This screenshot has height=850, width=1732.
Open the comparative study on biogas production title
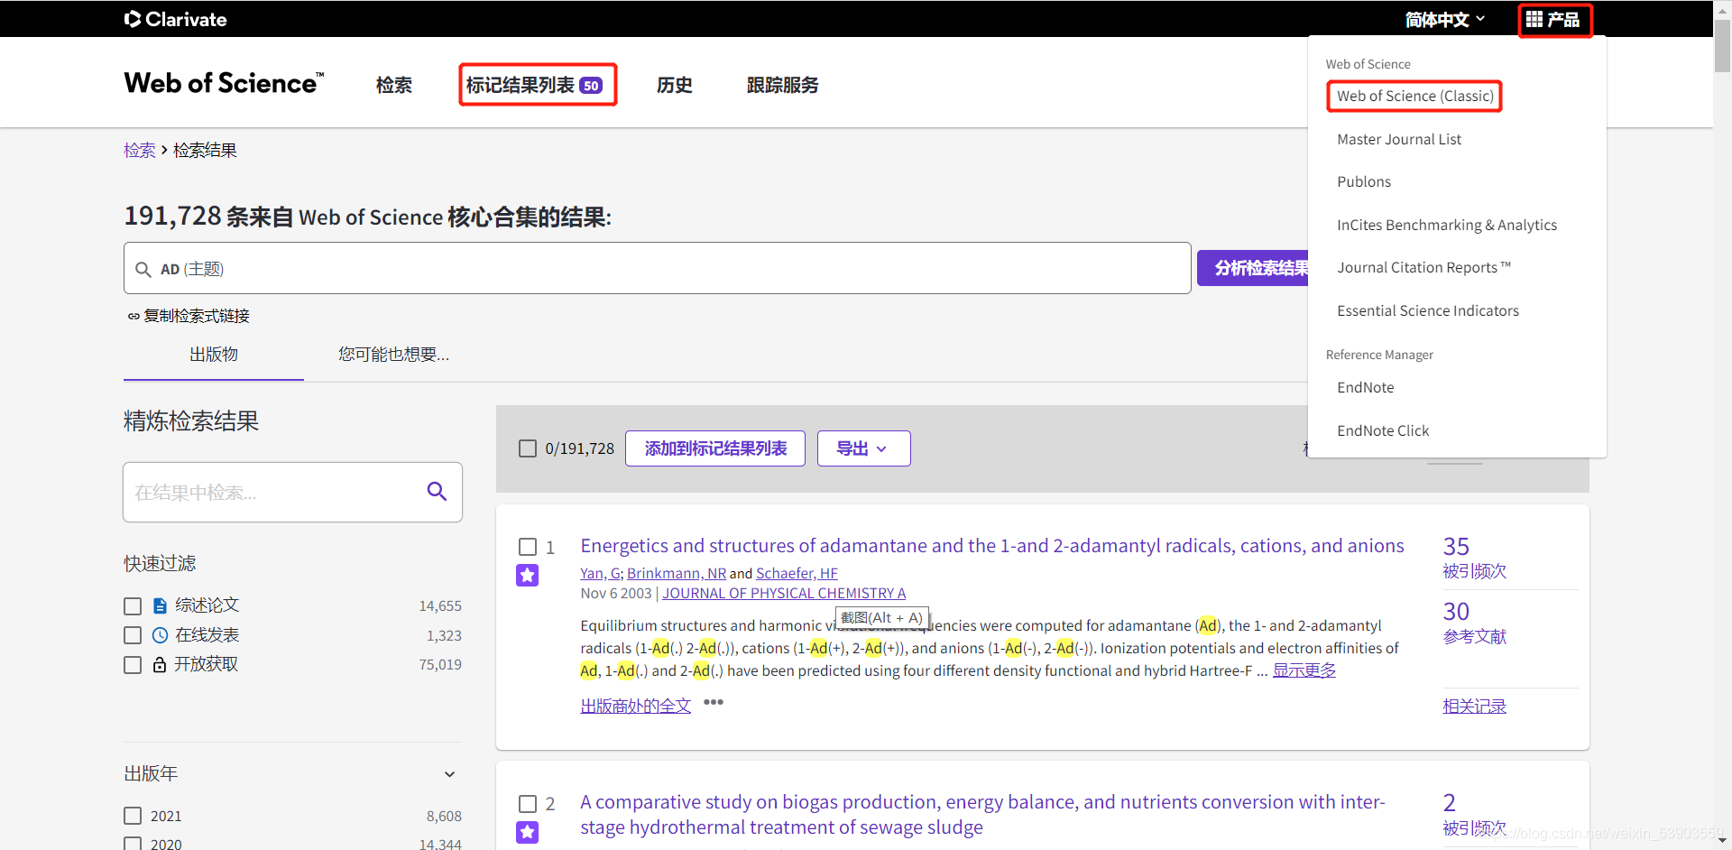(982, 815)
